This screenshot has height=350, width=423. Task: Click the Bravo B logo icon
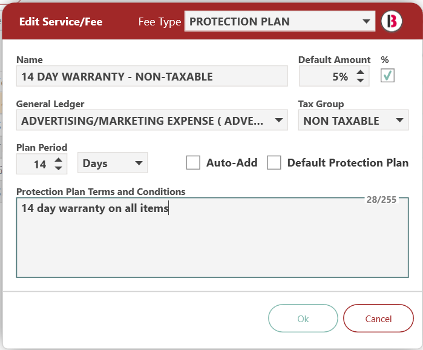(x=392, y=21)
